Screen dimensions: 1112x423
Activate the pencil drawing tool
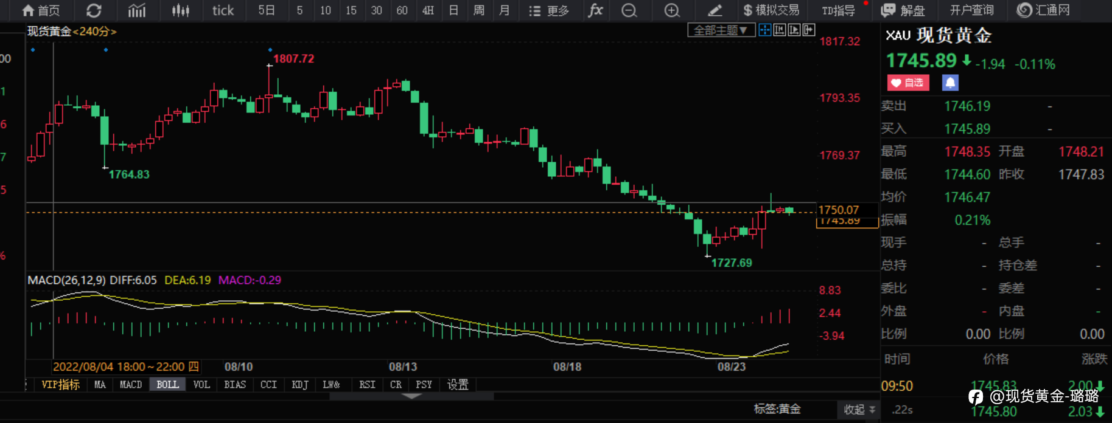point(715,10)
